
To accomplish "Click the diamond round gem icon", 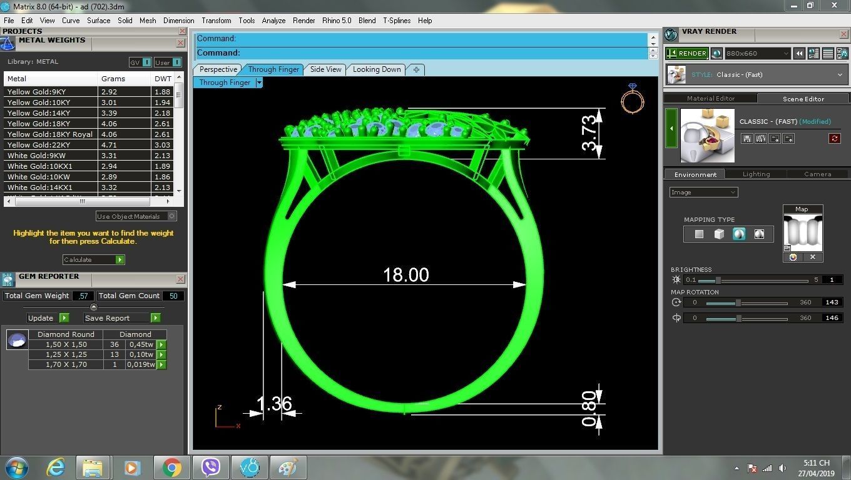I will click(18, 339).
